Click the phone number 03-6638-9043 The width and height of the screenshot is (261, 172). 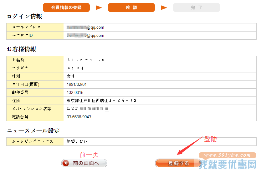click(79, 117)
